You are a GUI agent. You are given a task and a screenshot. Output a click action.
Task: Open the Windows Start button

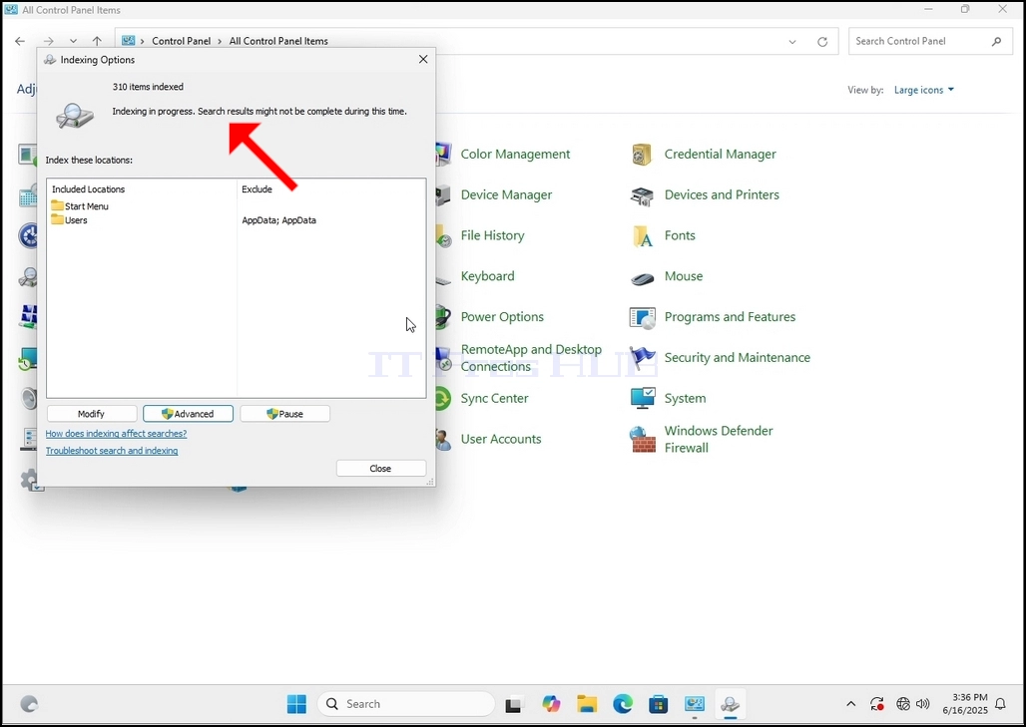pyautogui.click(x=296, y=704)
